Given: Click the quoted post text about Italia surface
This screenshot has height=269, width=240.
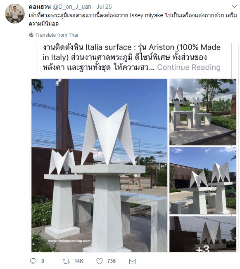Looking at the screenshot, I should [x=132, y=57].
